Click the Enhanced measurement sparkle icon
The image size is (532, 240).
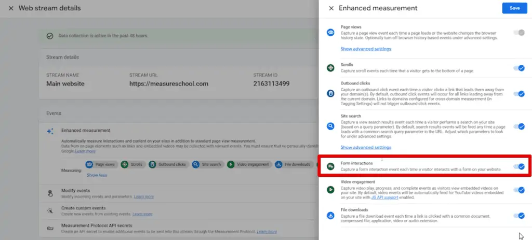50,131
